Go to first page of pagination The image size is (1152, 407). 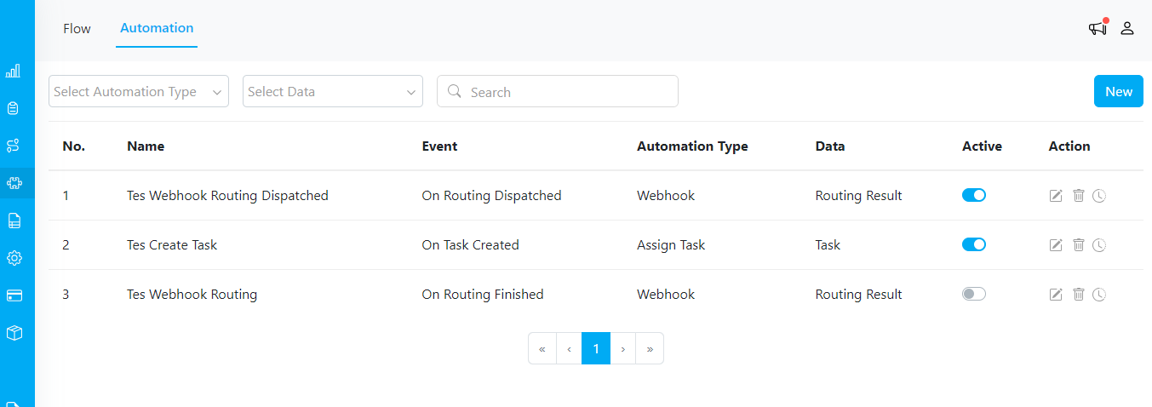542,348
